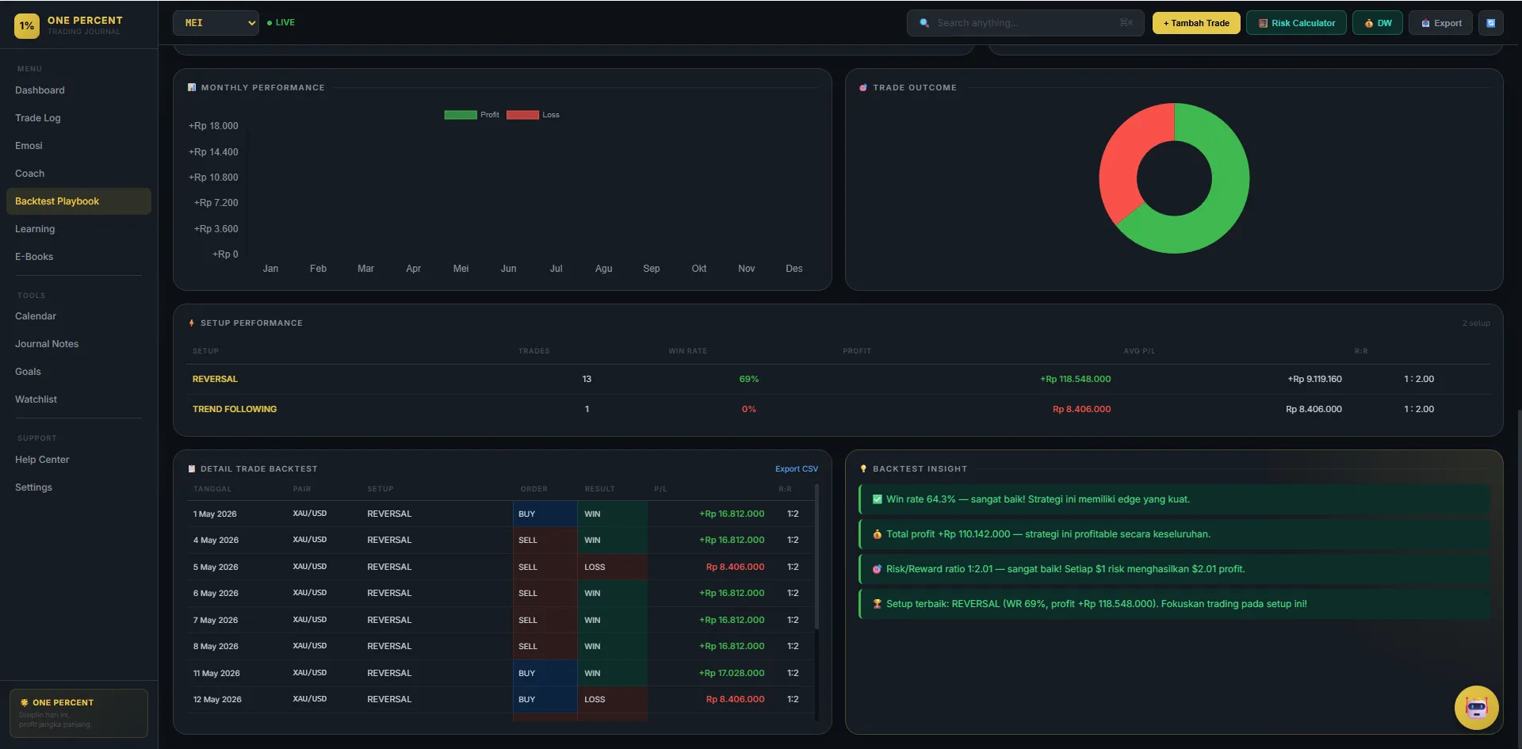Click the WIN result for 7 May 2026
This screenshot has width=1522, height=749.
point(612,620)
